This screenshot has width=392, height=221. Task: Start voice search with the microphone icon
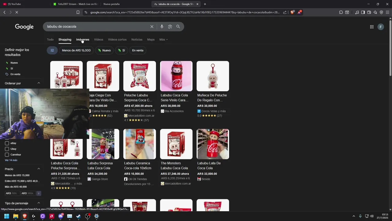(162, 27)
